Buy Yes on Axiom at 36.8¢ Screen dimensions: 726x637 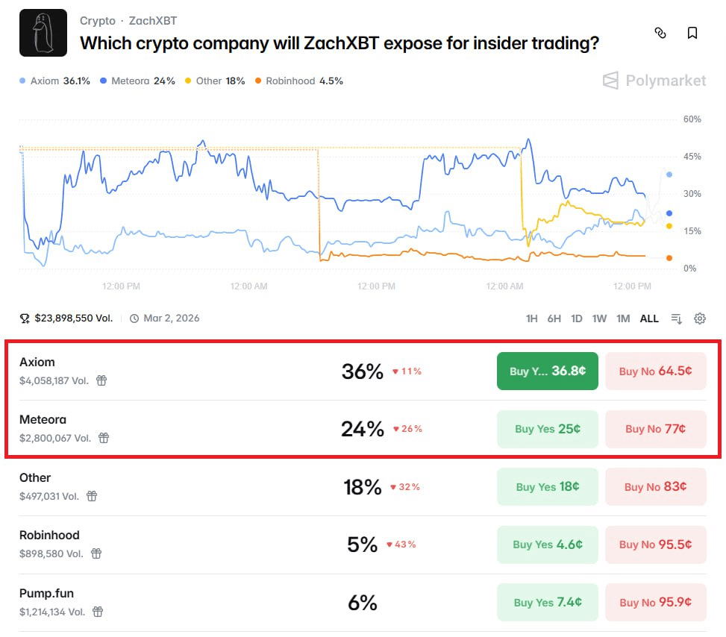point(547,371)
